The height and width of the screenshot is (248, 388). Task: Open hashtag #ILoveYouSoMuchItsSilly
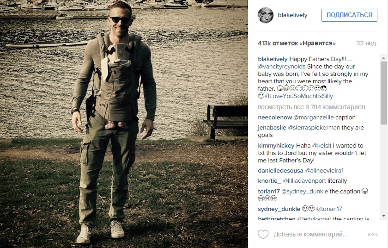(x=299, y=96)
